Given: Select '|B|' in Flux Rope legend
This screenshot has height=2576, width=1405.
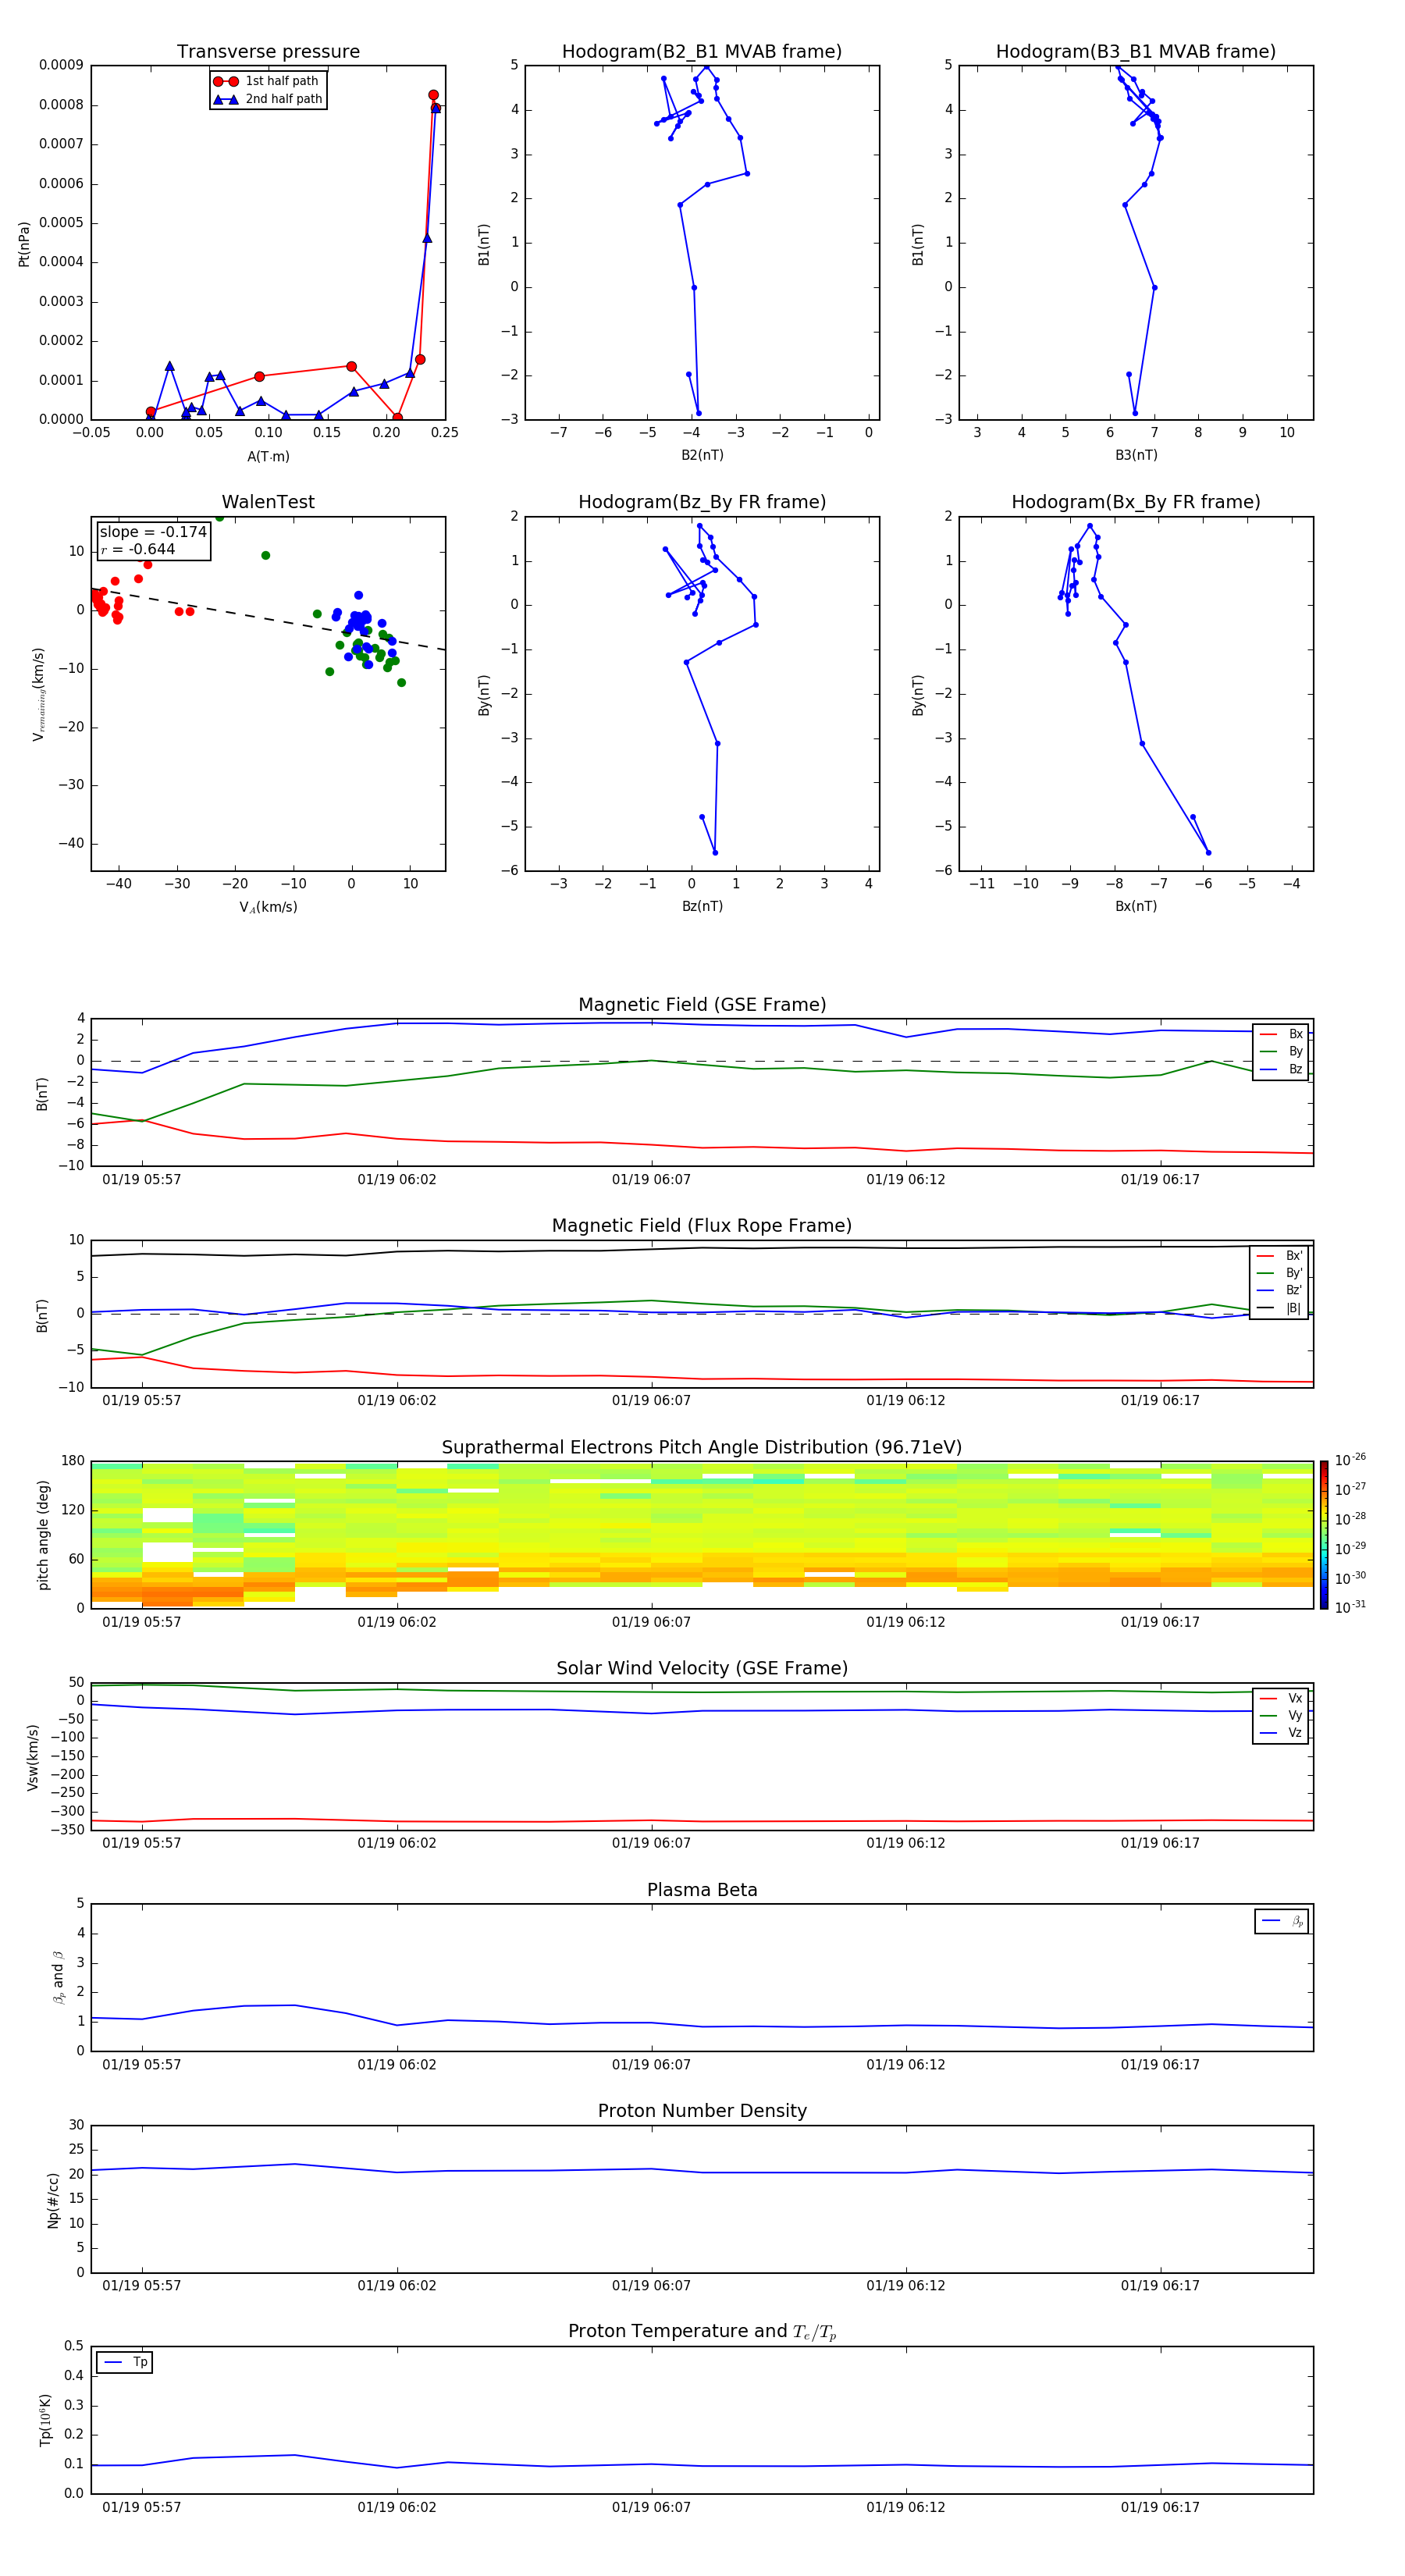Looking at the screenshot, I should click(1280, 1308).
